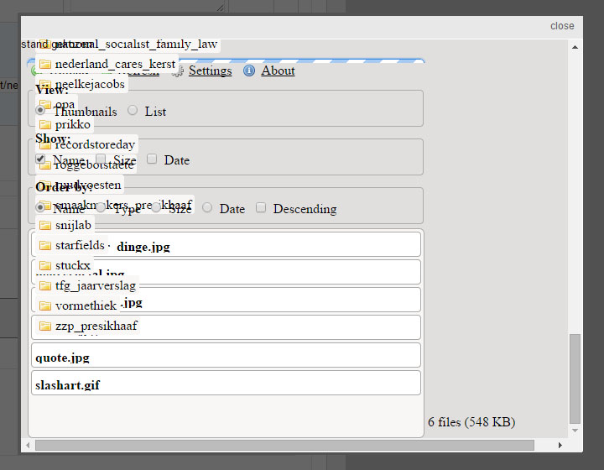Open the zzp_presikhaaf folder
Image resolution: width=604 pixels, height=470 pixels.
88,326
